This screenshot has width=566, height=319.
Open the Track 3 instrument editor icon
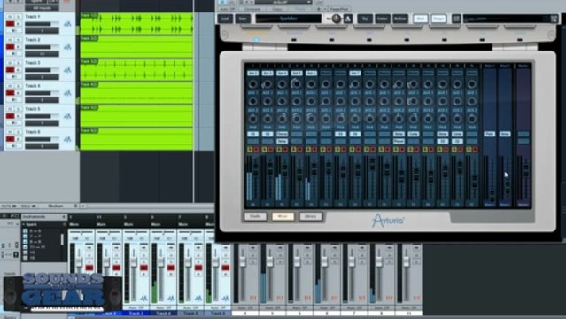click(x=67, y=70)
